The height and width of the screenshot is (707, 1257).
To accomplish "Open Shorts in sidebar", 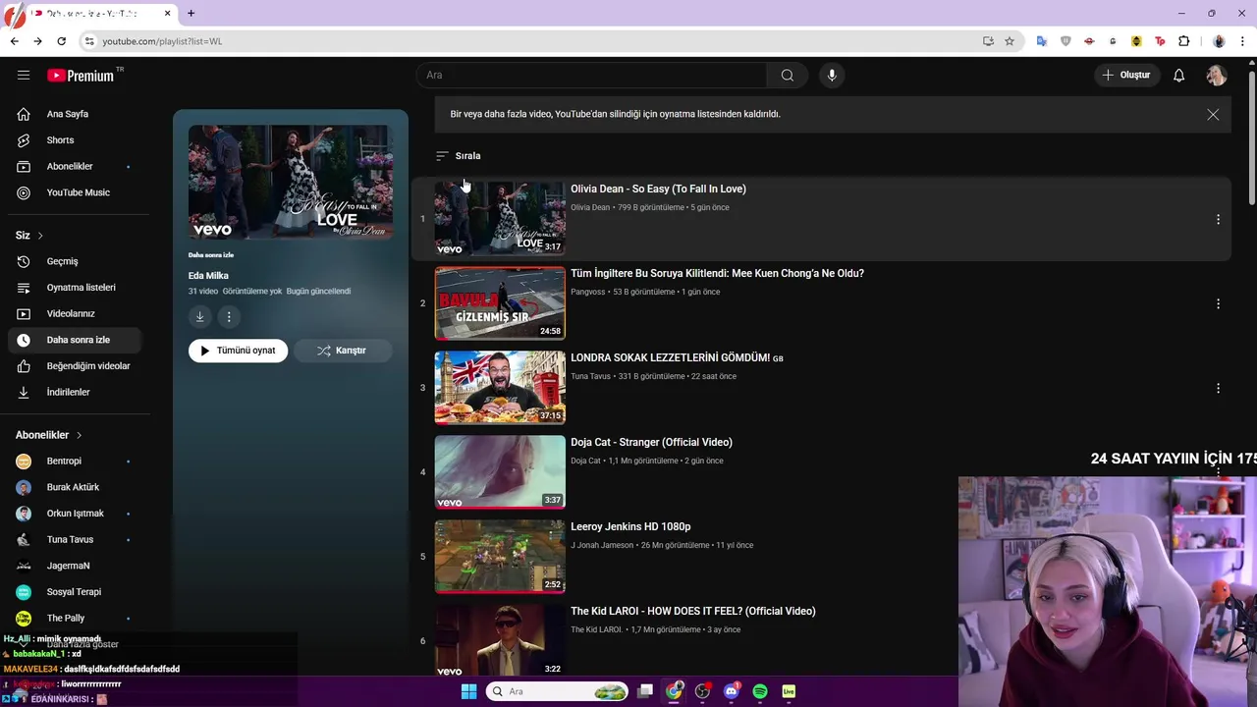I will [x=74, y=140].
